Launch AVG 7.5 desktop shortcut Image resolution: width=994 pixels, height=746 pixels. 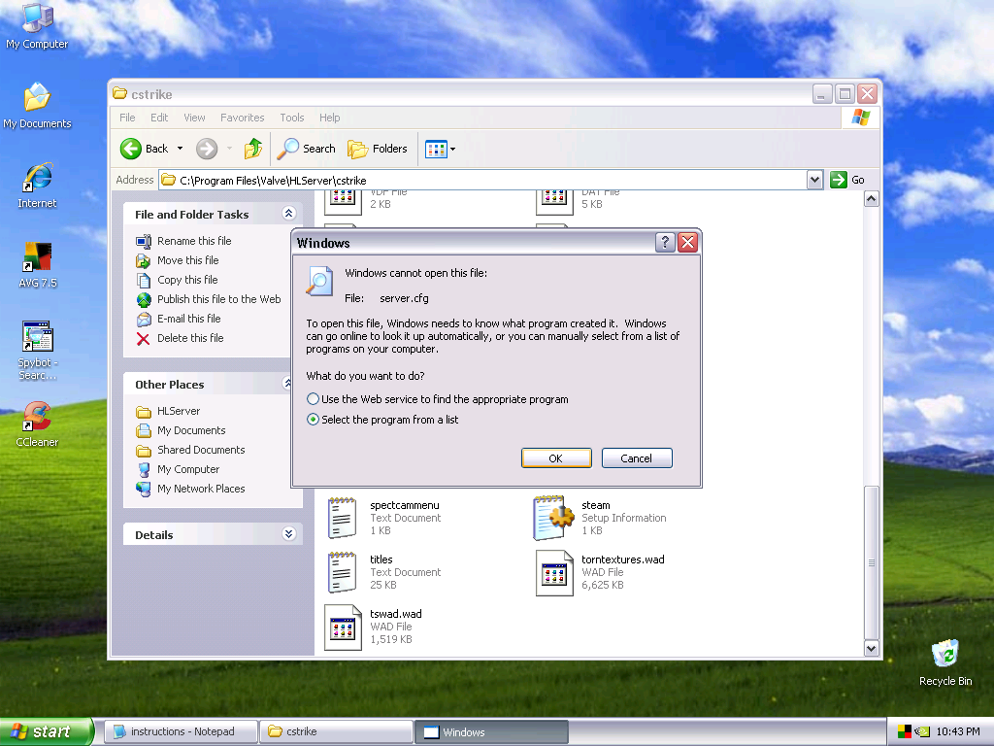pyautogui.click(x=37, y=265)
